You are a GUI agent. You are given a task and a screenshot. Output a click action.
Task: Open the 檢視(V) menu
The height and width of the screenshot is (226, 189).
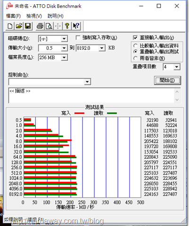pos(34,16)
